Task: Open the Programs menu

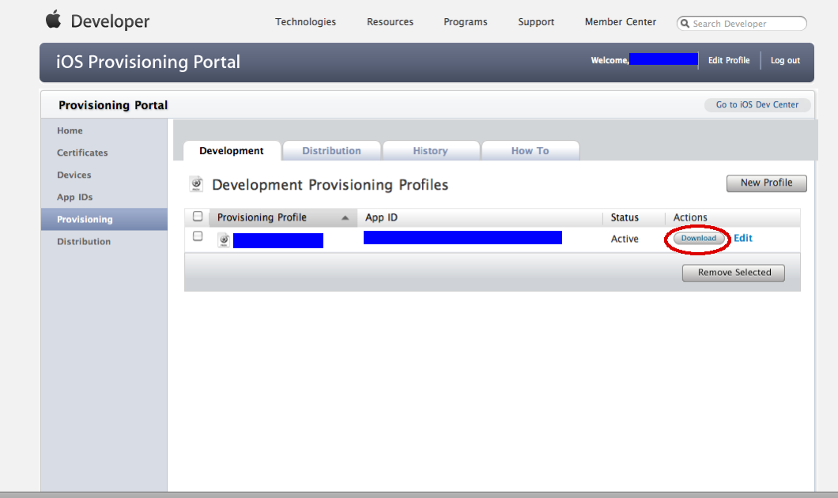Action: click(x=466, y=22)
